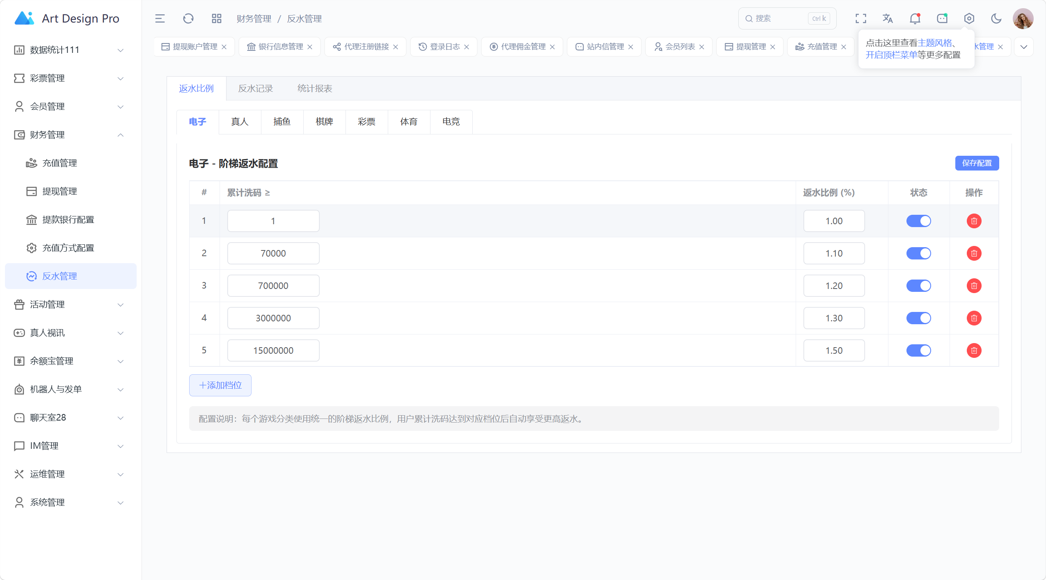Image resolution: width=1046 pixels, height=580 pixels.
Task: Close the 提现管理 tab
Action: 773,47
